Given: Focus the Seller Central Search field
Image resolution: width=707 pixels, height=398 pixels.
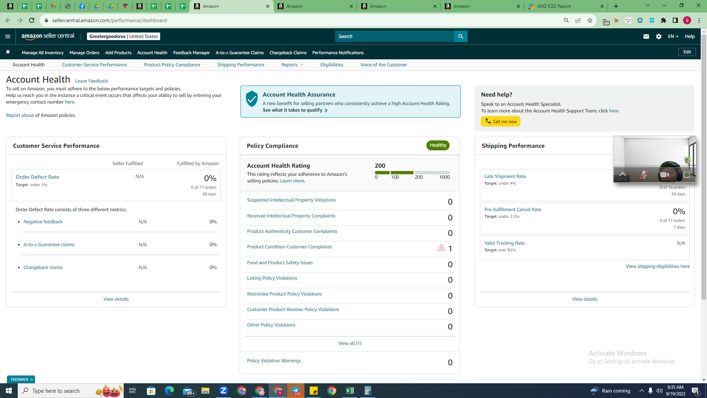Looking at the screenshot, I should [x=395, y=36].
